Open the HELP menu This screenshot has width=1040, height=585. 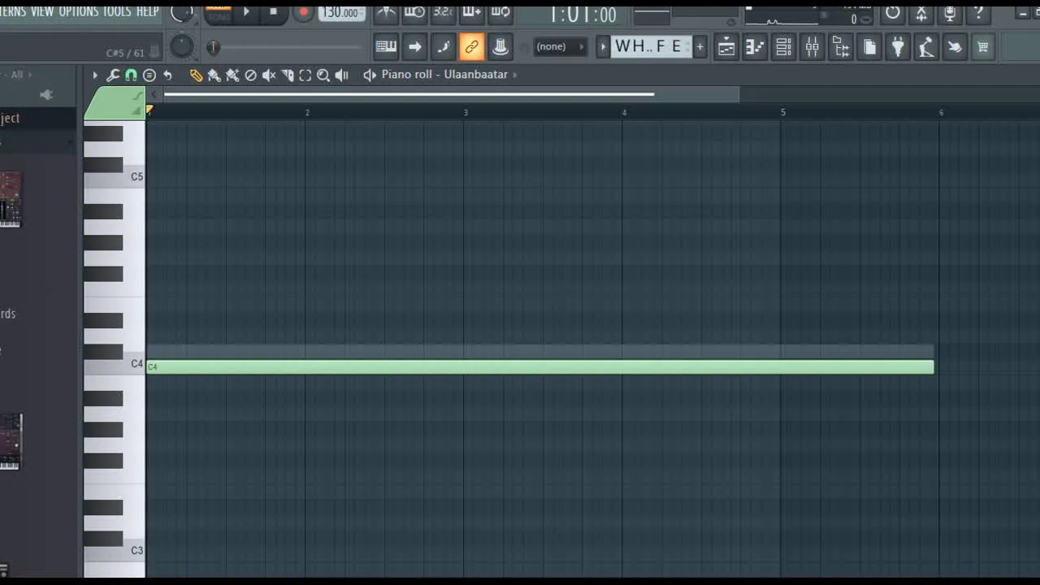147,11
